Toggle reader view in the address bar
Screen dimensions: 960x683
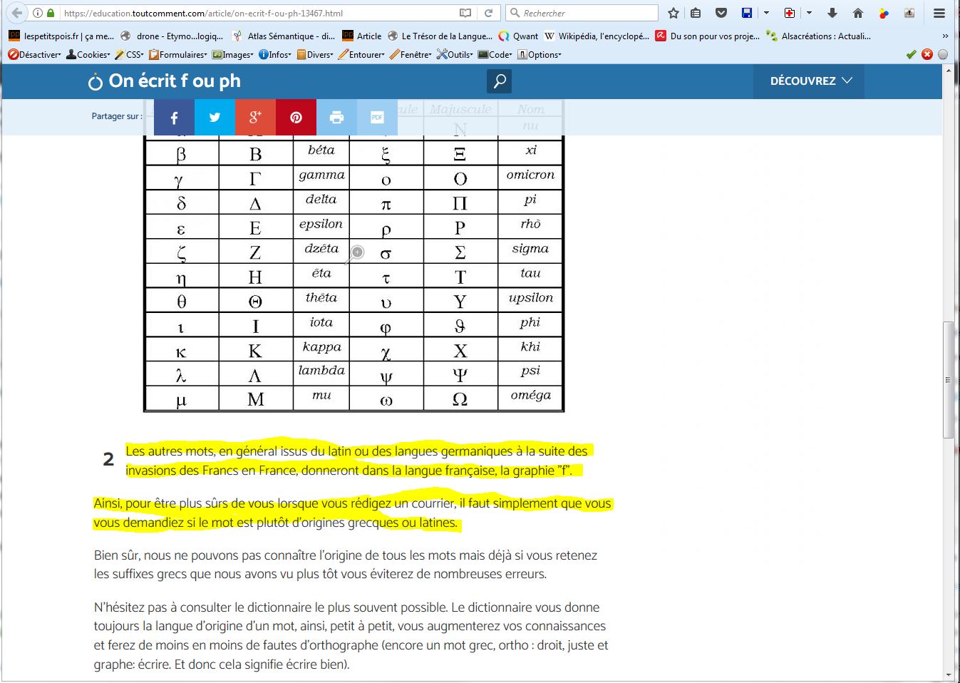(465, 13)
